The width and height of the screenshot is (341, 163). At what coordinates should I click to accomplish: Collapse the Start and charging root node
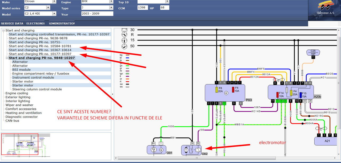[x=4, y=31]
